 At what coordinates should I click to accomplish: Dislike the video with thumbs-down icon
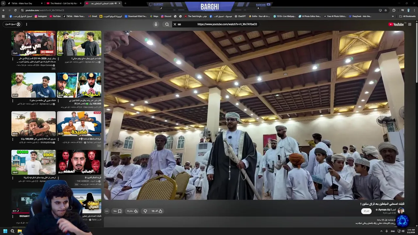coord(145,211)
